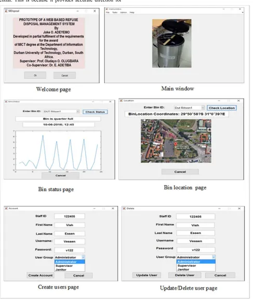This screenshot has width=253, height=302.
Task: Click the 'Bin is quarter full' status text
Action: tap(58, 119)
